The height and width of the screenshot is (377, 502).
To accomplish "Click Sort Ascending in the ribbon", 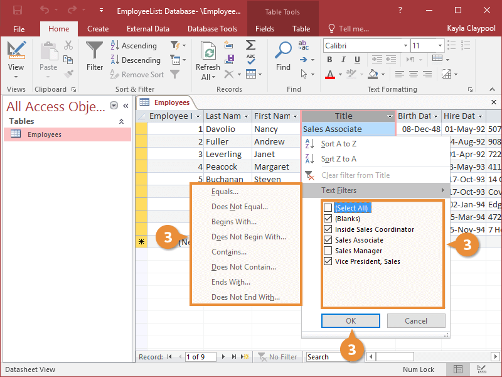I will pos(134,46).
